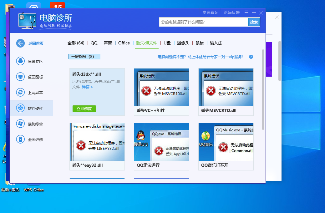Select the 桌面图标 monitor icon
Screen dimensions: 325x213
click(21, 77)
